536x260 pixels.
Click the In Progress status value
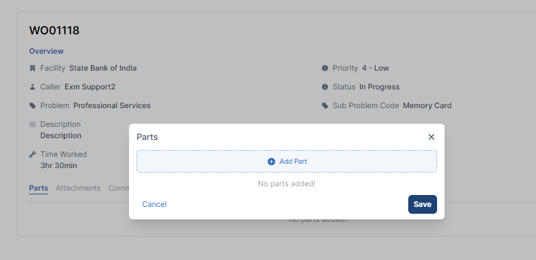point(379,87)
